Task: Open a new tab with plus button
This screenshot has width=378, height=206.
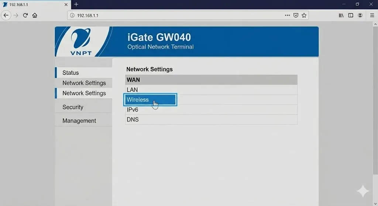Action: tap(76, 4)
